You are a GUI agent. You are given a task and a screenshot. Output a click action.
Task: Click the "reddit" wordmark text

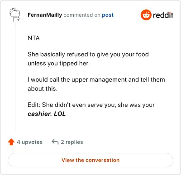163,15
